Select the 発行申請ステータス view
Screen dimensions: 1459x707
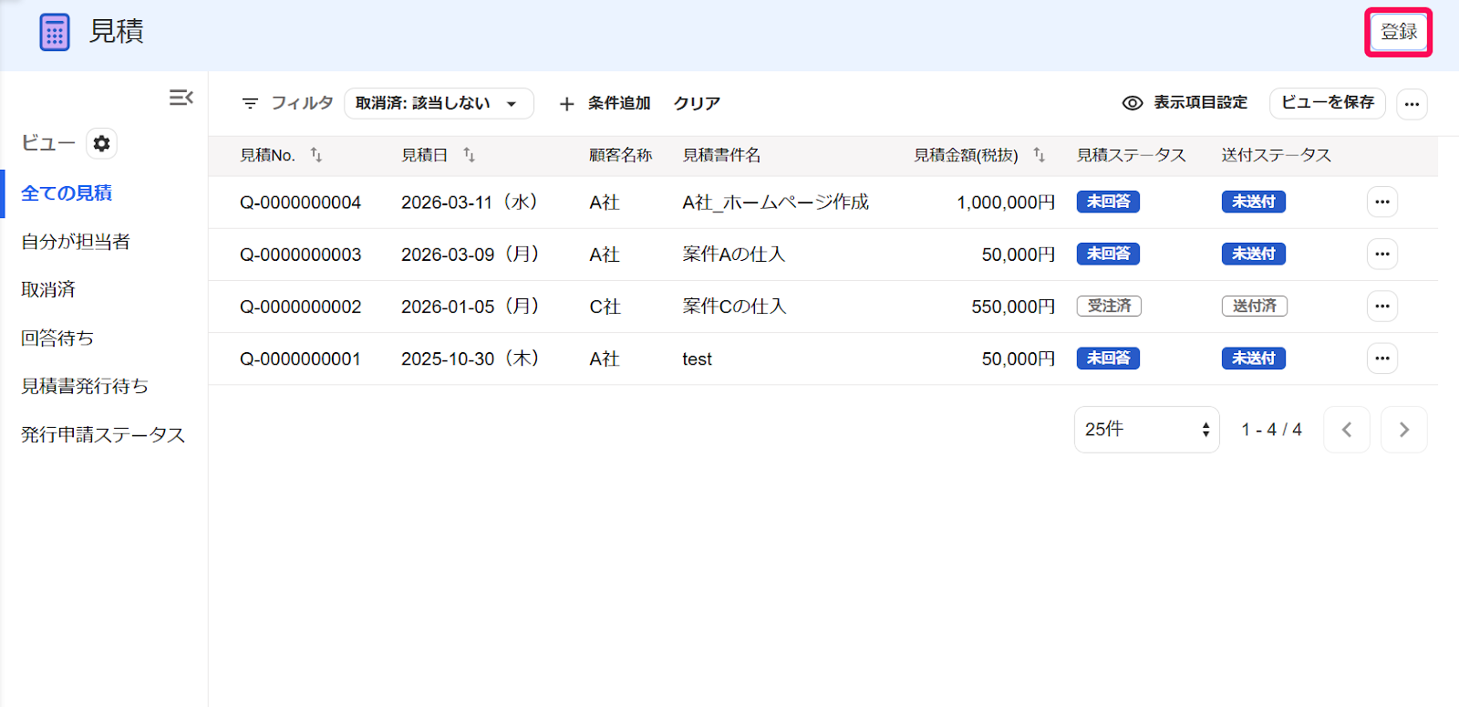[x=103, y=435]
